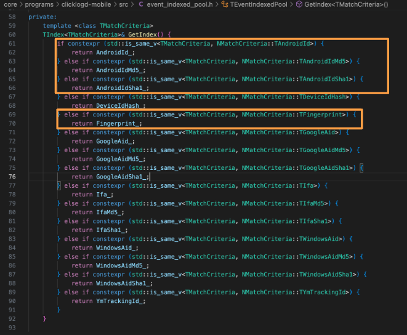407x335 pixels.
Task: Click 'TAndroidIdSha1' on line 65
Action: click(324, 79)
